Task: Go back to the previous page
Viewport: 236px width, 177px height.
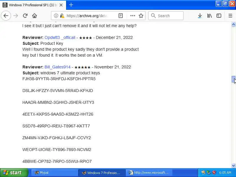Action: (x=6, y=16)
